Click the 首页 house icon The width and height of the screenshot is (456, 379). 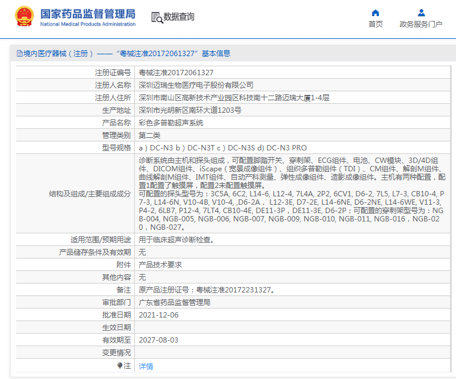375,13
